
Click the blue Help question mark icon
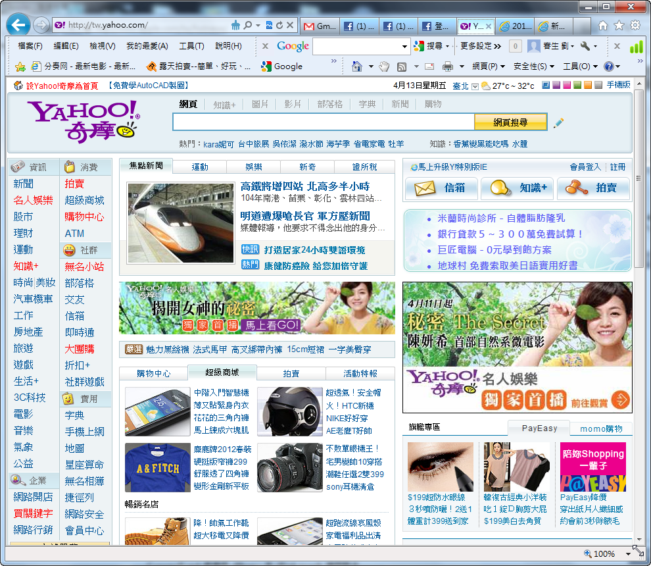coord(609,66)
